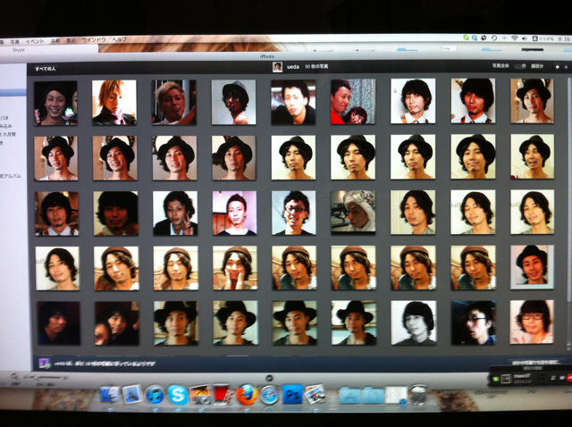Select the pink background photo in third row
572x427 pixels.
234,213
